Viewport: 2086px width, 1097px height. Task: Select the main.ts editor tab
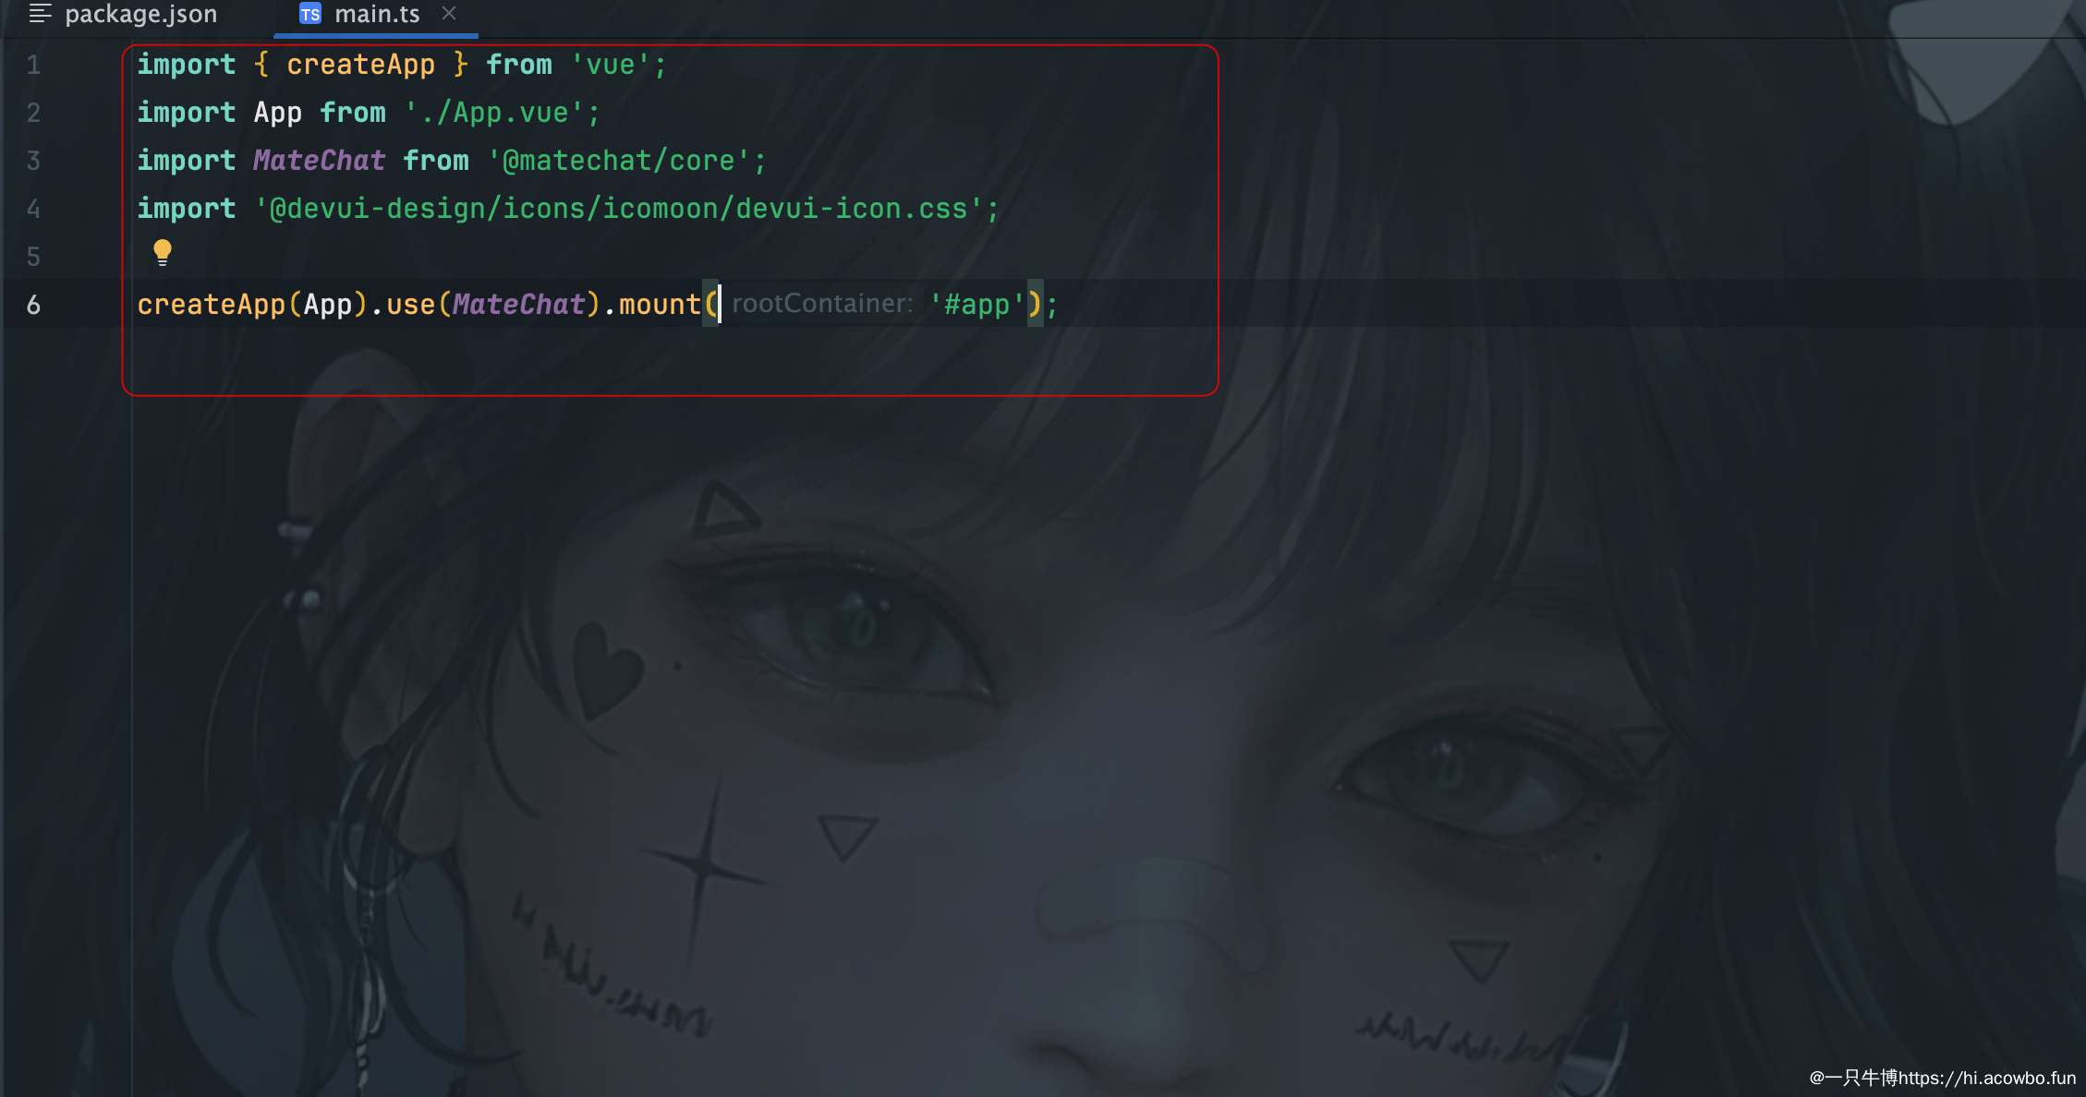point(376,14)
